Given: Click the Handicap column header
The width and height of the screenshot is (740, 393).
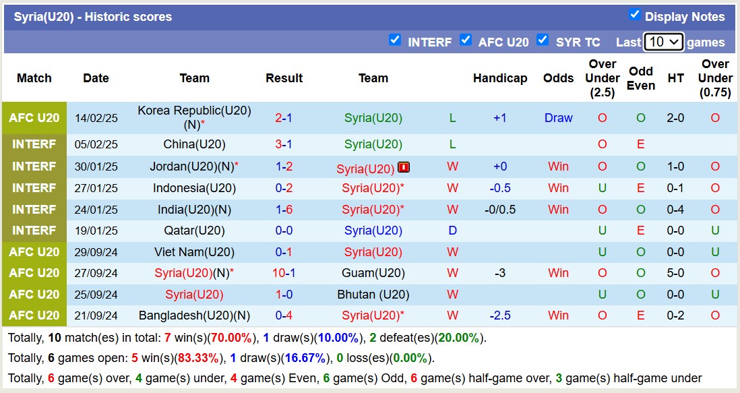Looking at the screenshot, I should 499,78.
